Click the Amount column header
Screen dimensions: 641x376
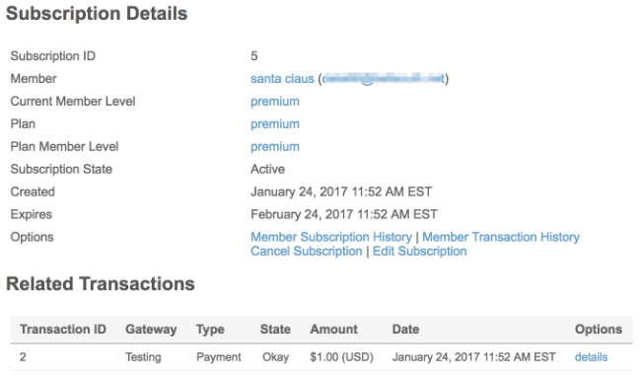333,330
